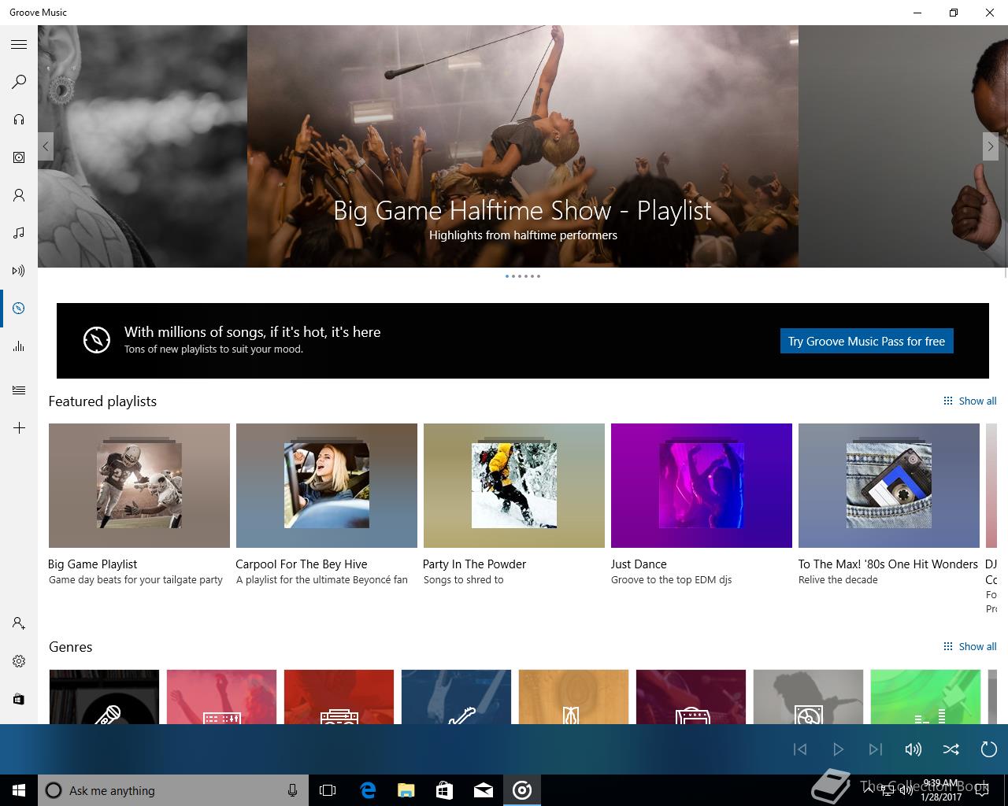Click "To The Max! '80s One Hit Wonders" text
The height and width of the screenshot is (806, 1008).
pyautogui.click(x=888, y=564)
